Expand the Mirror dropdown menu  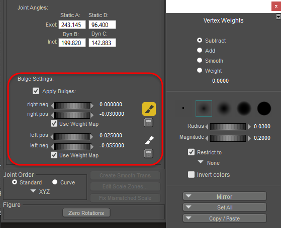225,196
